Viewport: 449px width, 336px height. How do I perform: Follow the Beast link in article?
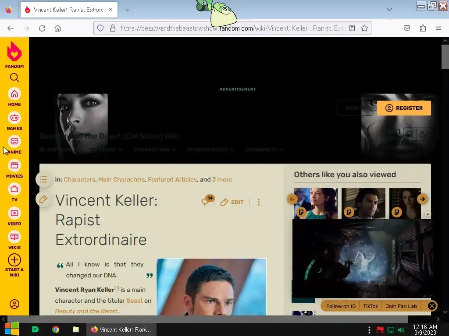[134, 301]
